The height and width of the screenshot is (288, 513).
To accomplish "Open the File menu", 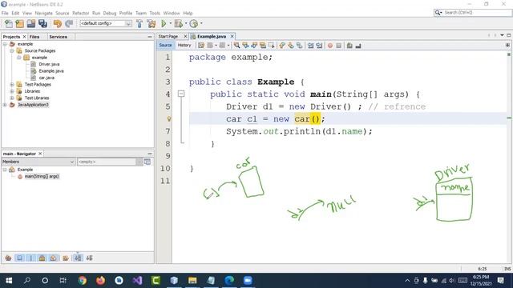I will point(5,13).
